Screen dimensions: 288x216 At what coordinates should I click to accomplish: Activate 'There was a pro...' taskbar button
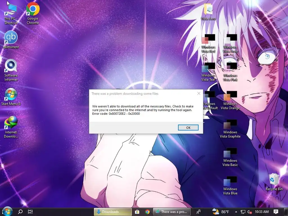click(172, 212)
